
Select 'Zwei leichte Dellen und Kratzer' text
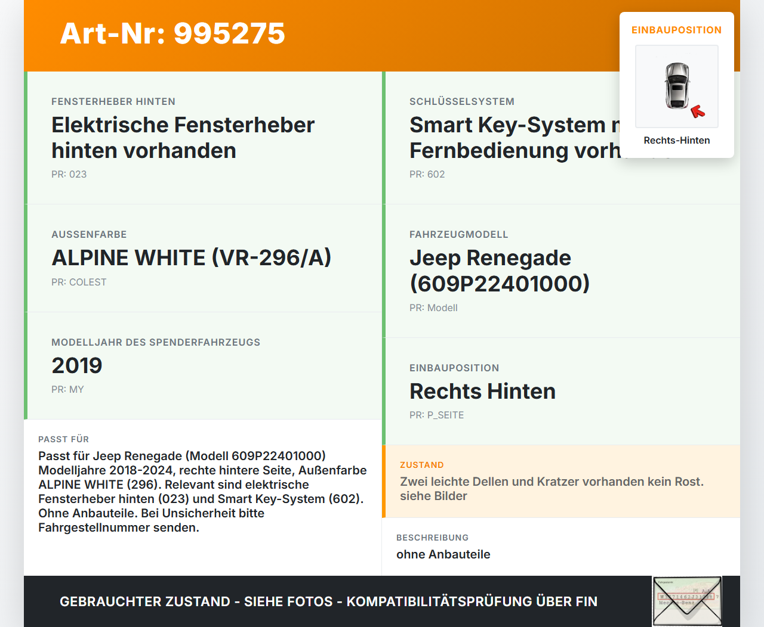(x=552, y=489)
